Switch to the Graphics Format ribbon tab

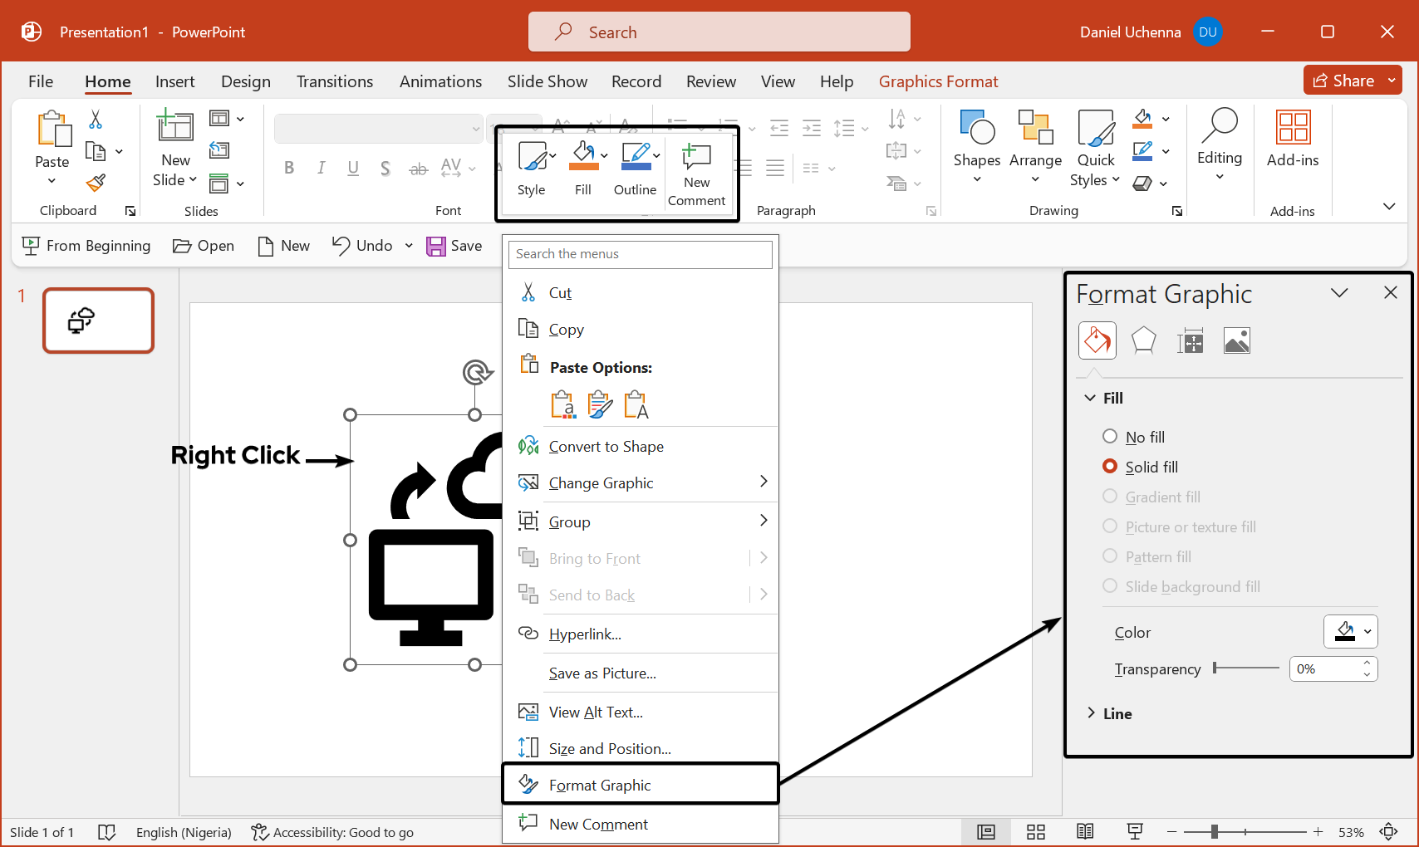coord(938,81)
